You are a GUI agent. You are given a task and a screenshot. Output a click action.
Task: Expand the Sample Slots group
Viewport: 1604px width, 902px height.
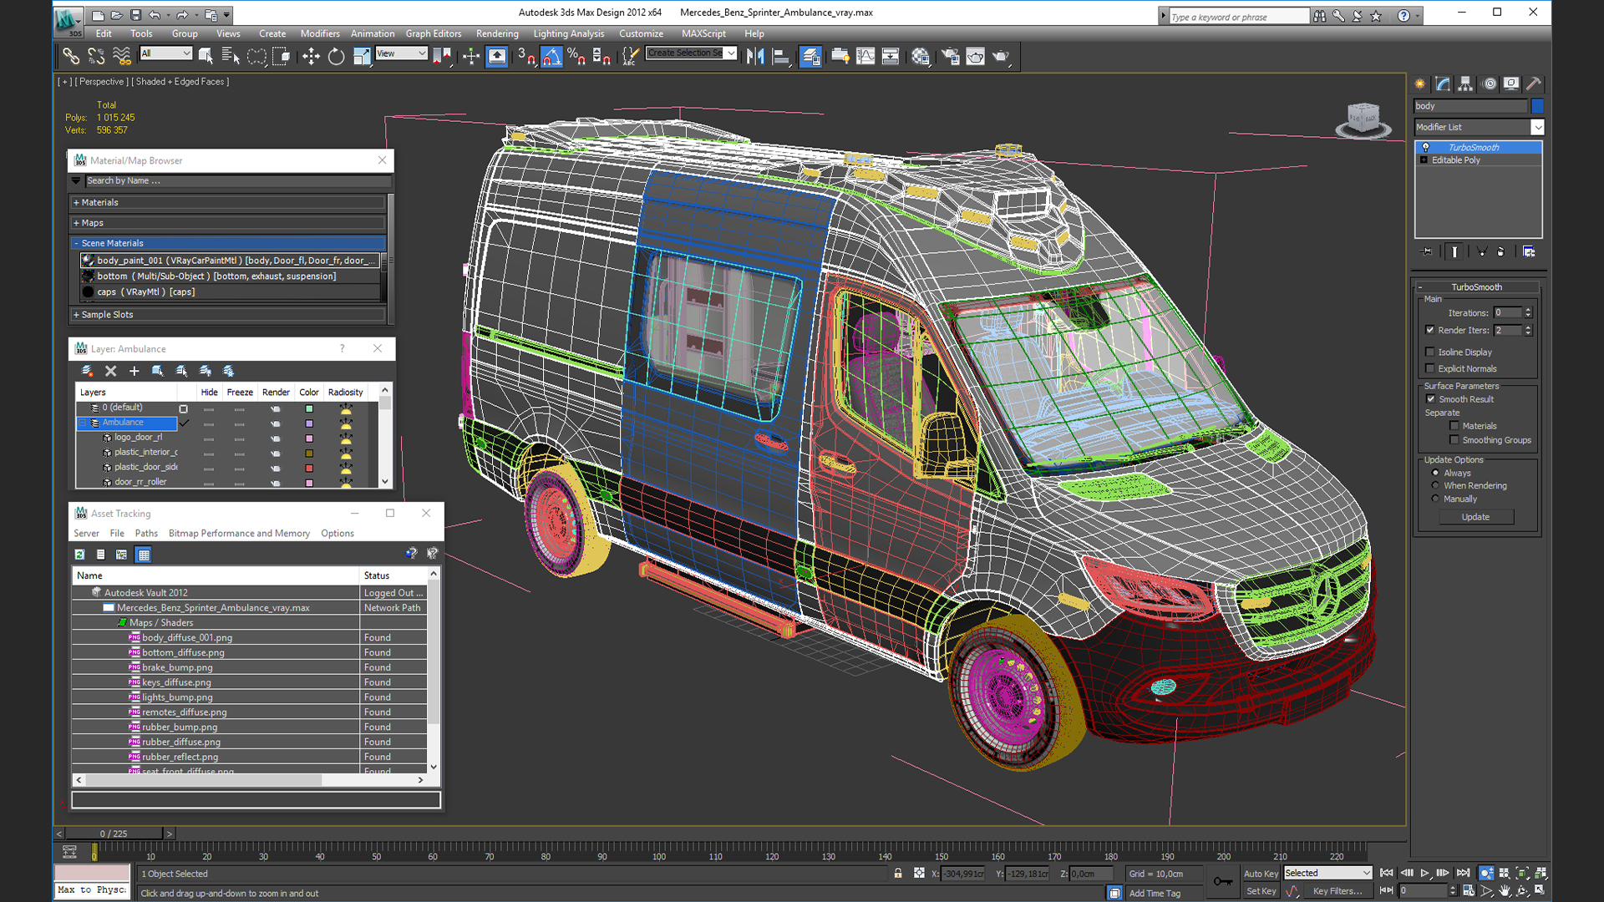[228, 315]
